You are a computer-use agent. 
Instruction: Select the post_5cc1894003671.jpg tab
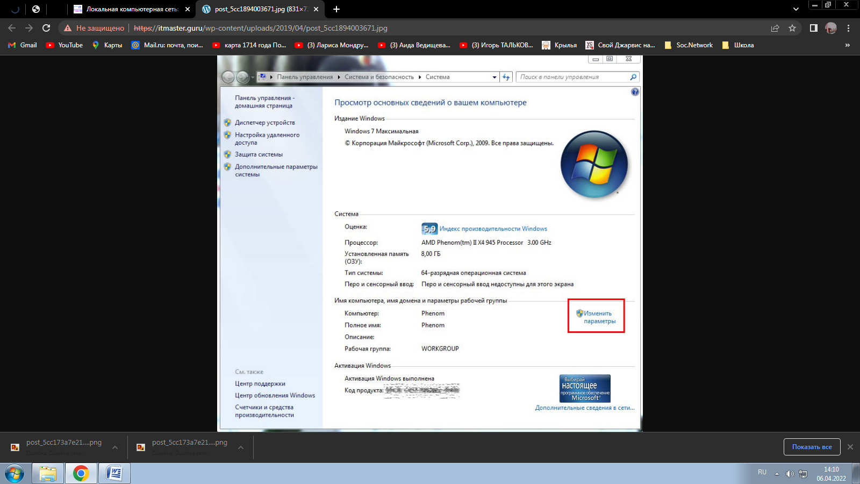tap(260, 9)
